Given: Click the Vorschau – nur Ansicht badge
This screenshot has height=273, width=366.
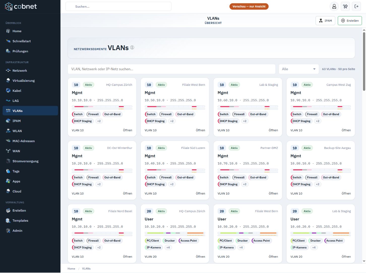Looking at the screenshot, I should point(249,7).
